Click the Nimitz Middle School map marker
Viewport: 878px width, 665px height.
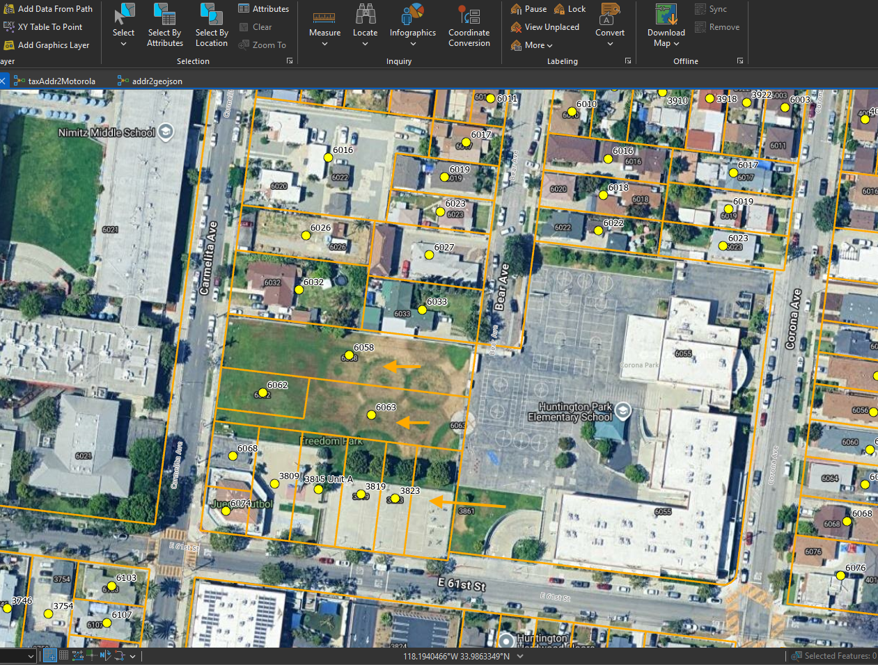pyautogui.click(x=165, y=131)
